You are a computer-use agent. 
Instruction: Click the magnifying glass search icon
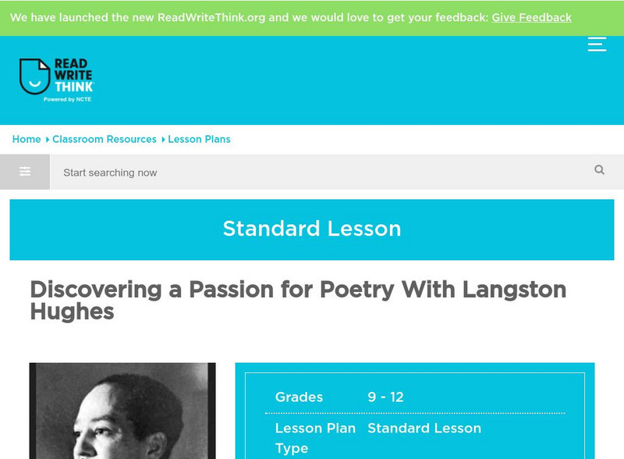(599, 170)
